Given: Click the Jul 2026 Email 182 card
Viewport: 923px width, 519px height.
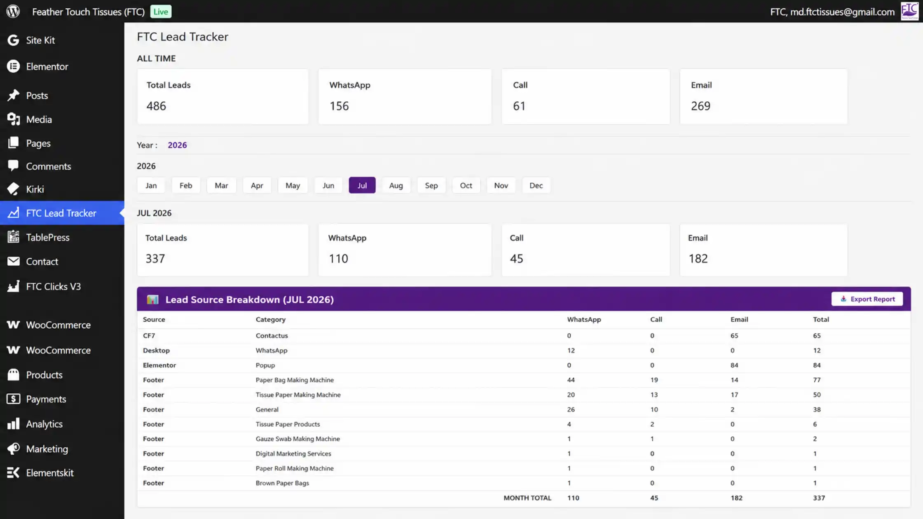Looking at the screenshot, I should pyautogui.click(x=764, y=250).
